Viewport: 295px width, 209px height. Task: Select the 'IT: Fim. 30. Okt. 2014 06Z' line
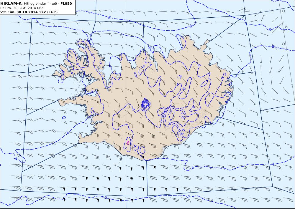(22, 8)
